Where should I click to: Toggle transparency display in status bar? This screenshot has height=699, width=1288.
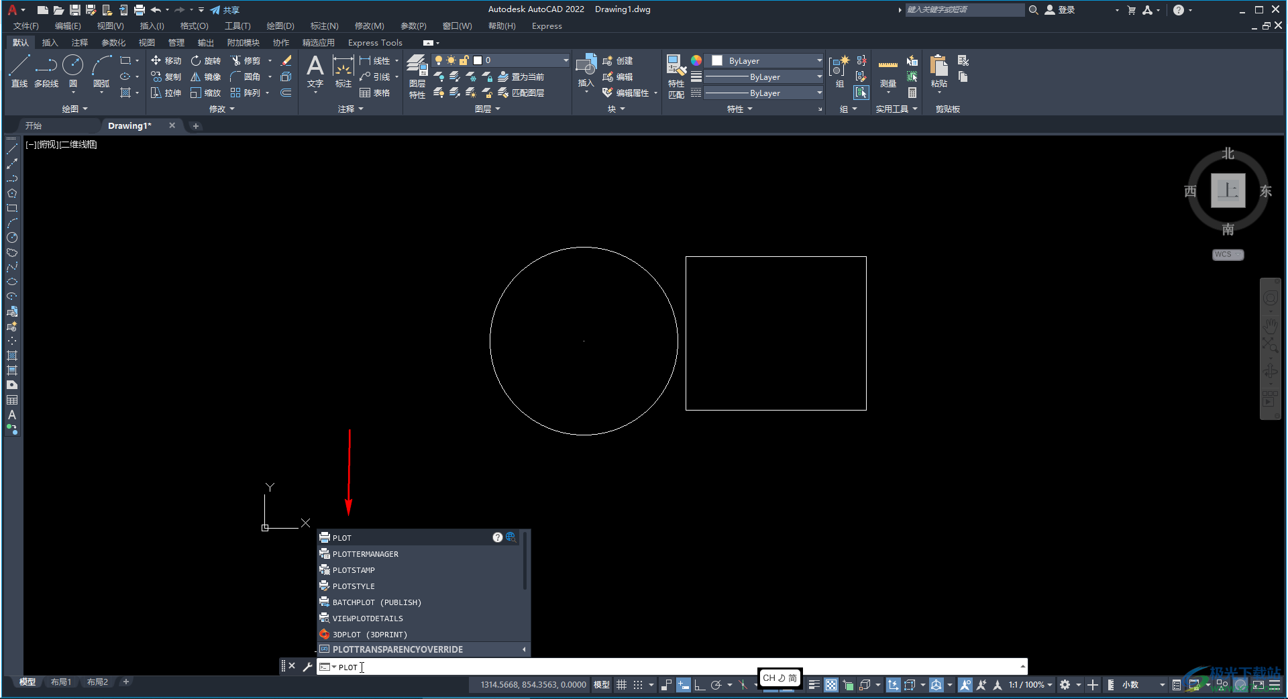[x=831, y=685]
